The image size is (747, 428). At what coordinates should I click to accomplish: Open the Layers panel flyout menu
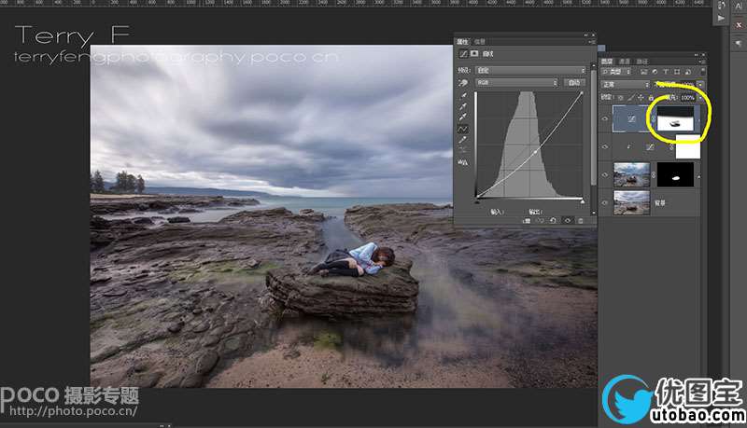tap(703, 62)
